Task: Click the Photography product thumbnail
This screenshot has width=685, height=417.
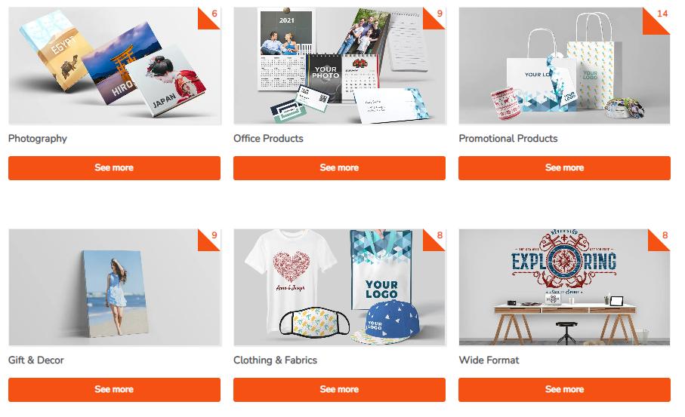Action: (x=115, y=66)
